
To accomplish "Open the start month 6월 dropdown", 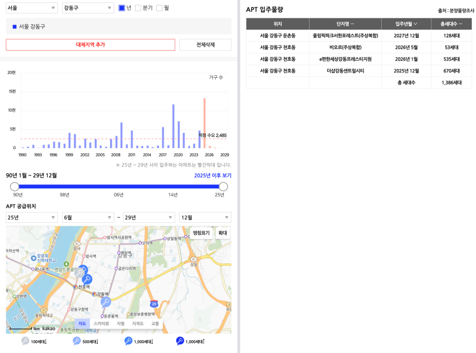I will (x=88, y=218).
